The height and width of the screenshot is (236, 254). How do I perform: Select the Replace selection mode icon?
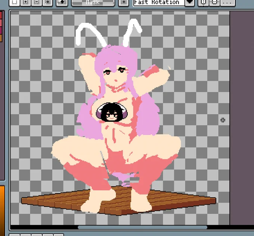(15, 3)
